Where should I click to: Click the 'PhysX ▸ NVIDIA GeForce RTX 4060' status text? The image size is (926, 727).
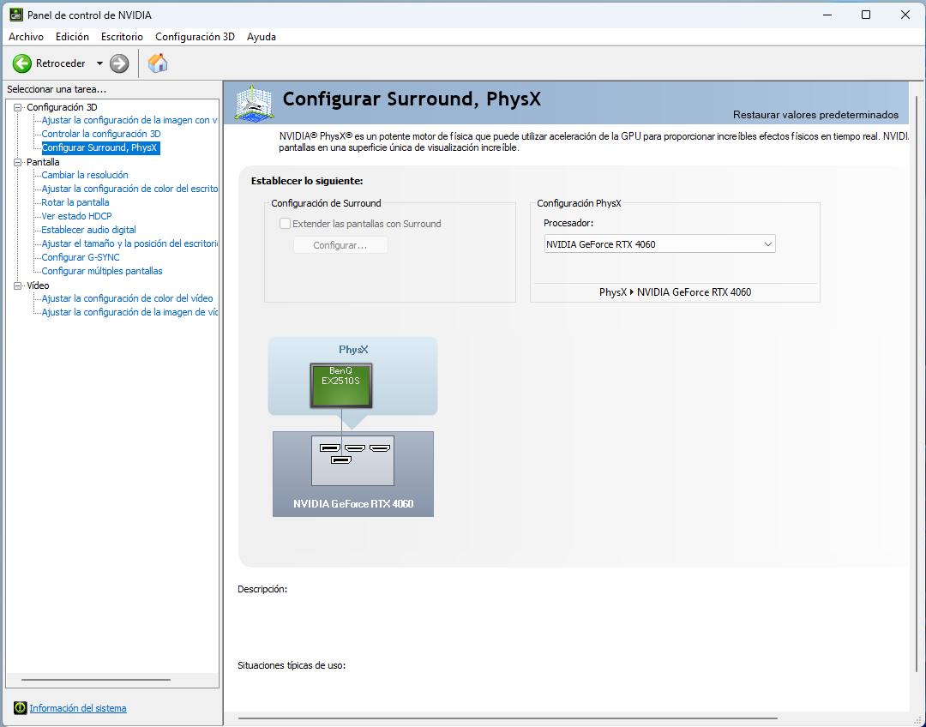click(x=675, y=292)
